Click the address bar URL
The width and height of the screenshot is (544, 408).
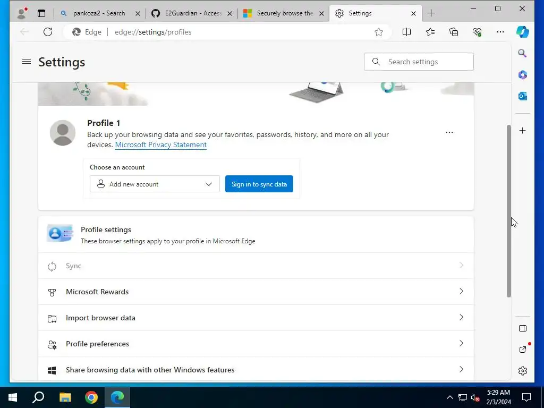point(153,32)
